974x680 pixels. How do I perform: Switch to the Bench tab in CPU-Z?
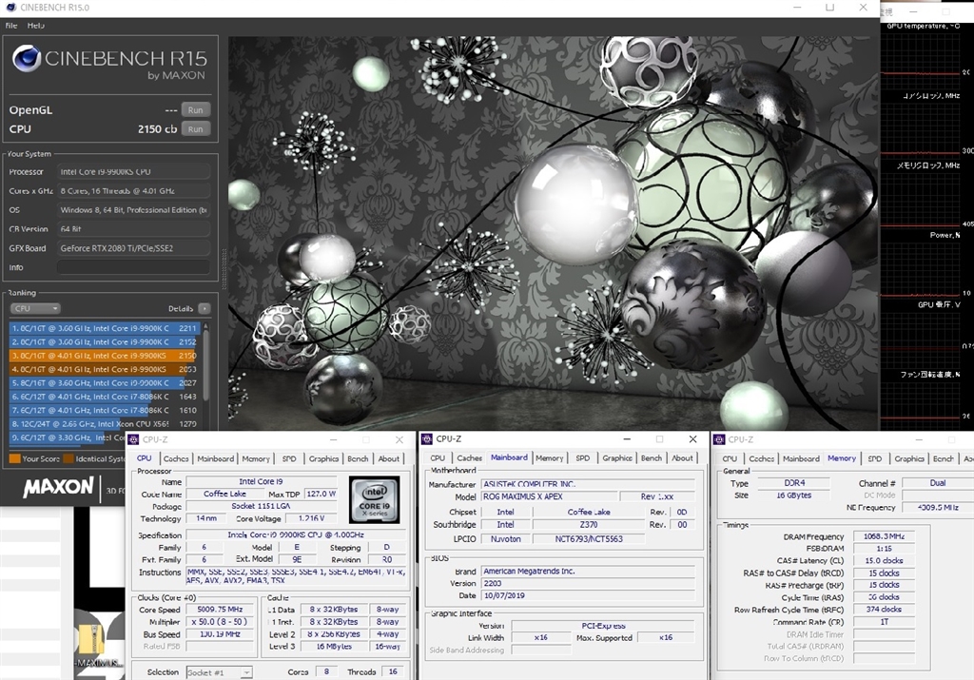click(358, 458)
